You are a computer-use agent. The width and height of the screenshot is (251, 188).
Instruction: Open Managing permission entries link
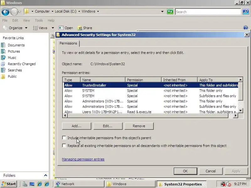pos(83,159)
